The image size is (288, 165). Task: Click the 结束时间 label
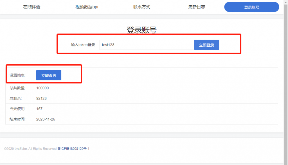pos(17,119)
